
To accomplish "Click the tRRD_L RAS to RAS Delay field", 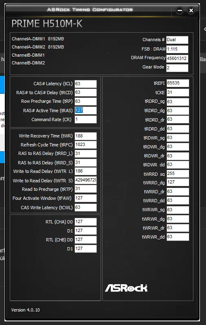I will coord(85,154).
